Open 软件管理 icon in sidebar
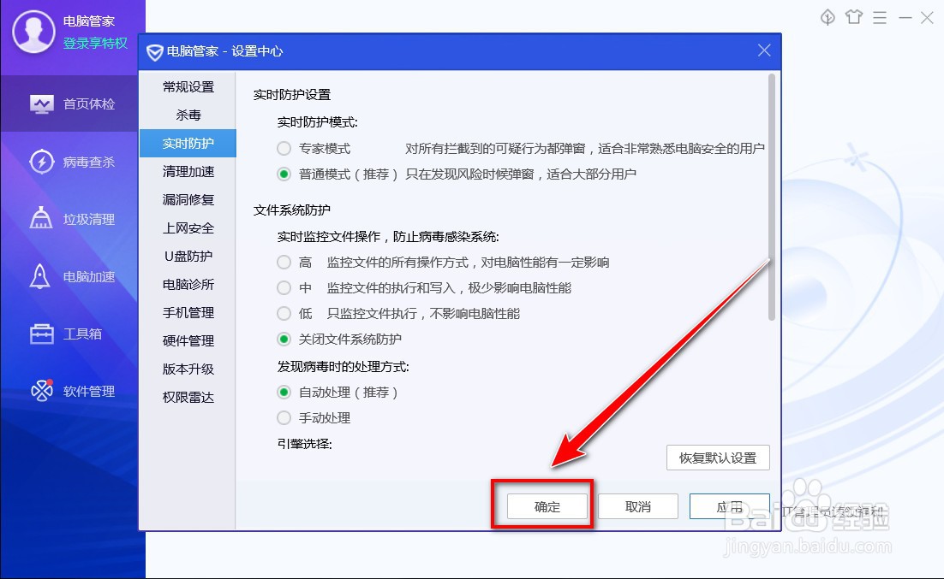Image resolution: width=944 pixels, height=579 pixels. [x=42, y=391]
